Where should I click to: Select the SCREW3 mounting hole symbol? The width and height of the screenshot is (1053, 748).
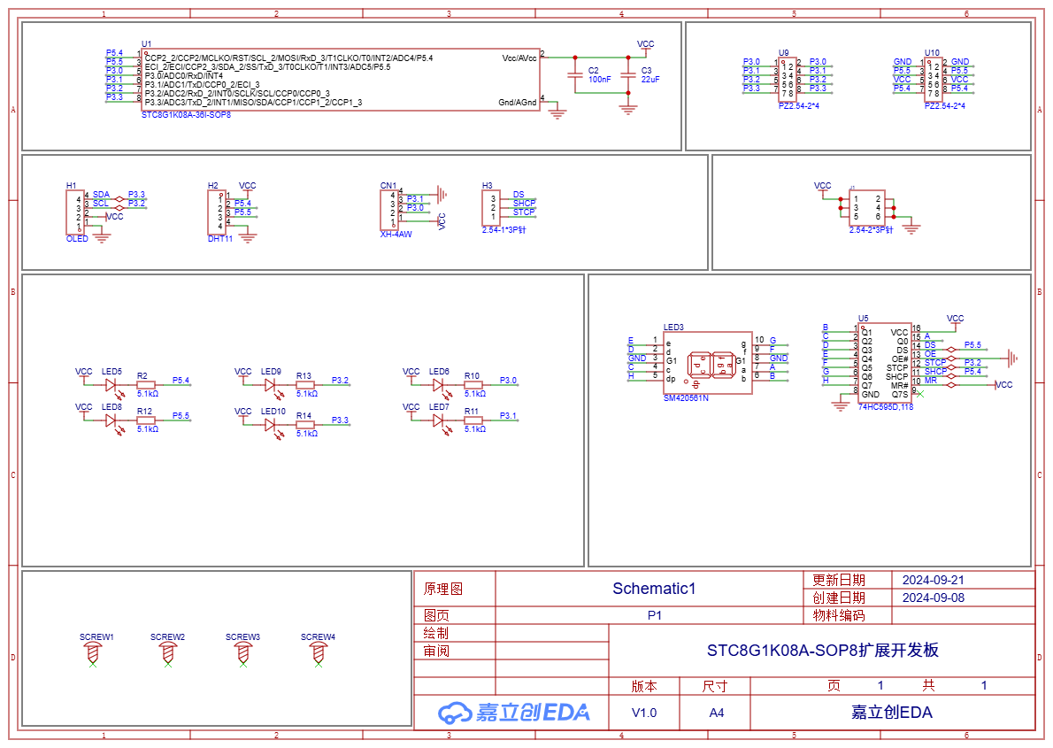243,654
